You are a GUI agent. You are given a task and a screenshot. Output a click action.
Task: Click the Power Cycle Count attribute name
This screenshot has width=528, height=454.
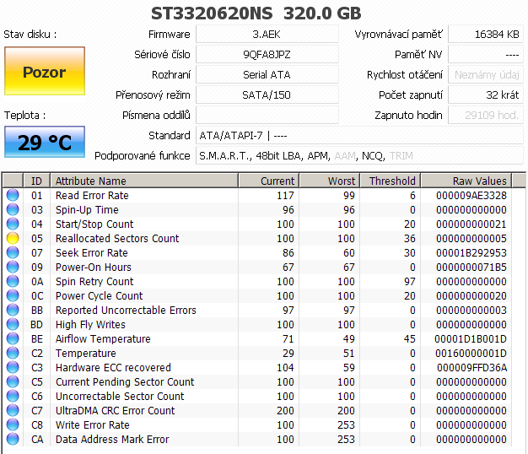tap(99, 295)
